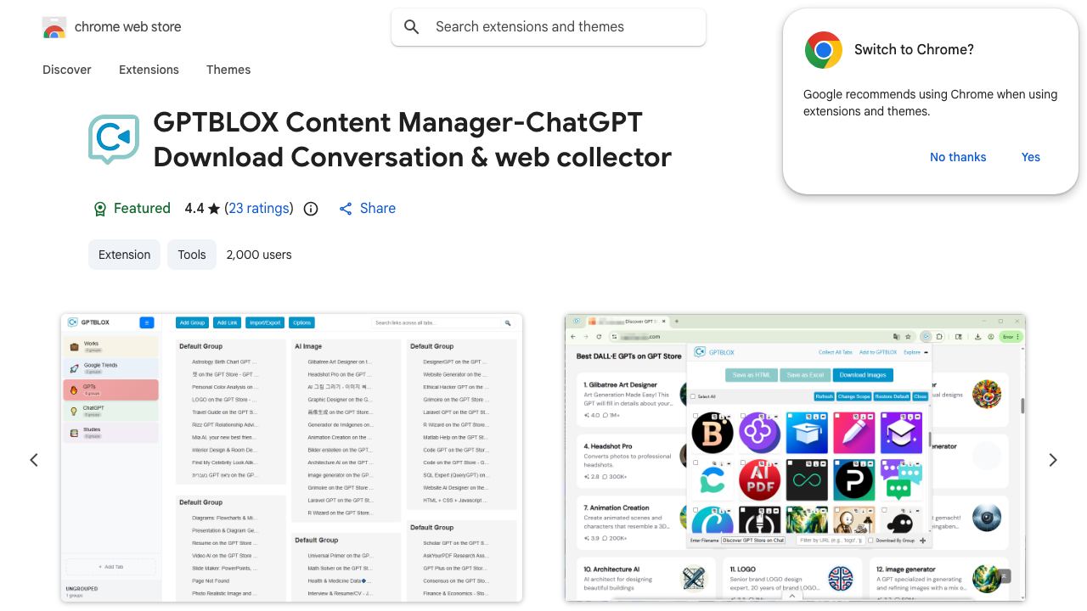Click the puzzle extensions icon in the browser toolbar
The image size is (1087, 611).
[939, 337]
